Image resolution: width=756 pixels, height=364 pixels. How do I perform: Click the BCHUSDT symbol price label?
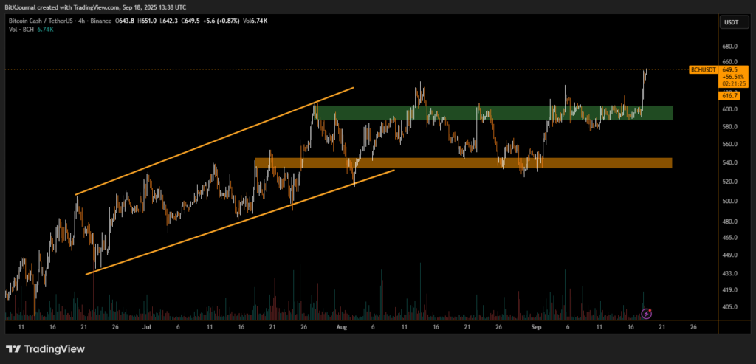[701, 69]
